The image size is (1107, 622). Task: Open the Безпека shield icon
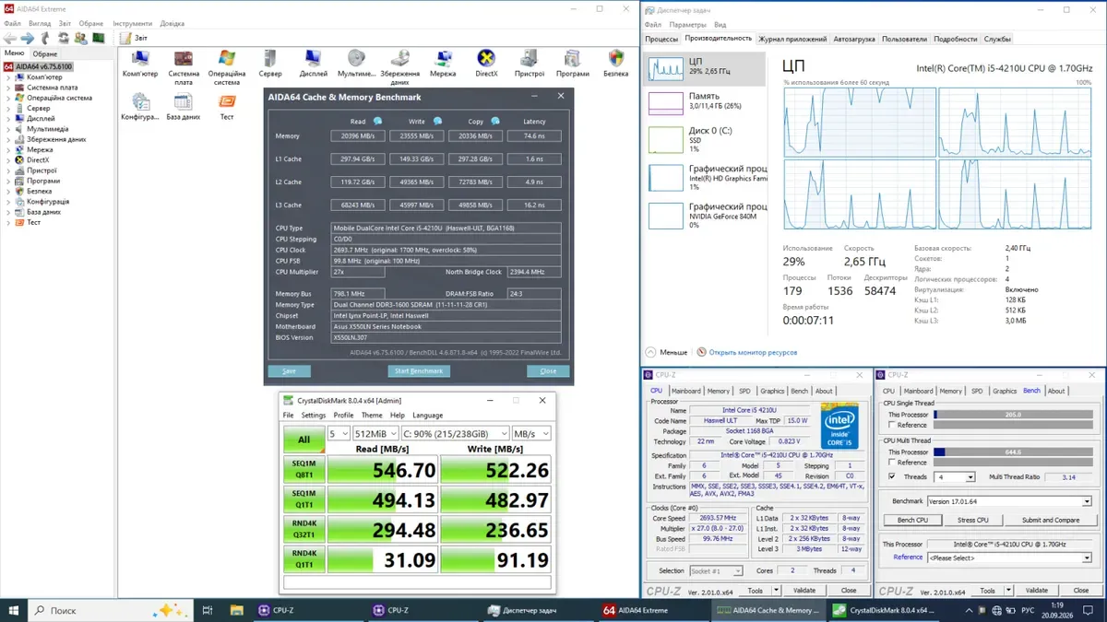(x=616, y=61)
